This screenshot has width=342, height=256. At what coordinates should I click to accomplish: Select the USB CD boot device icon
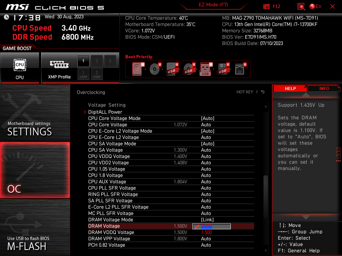click(189, 69)
